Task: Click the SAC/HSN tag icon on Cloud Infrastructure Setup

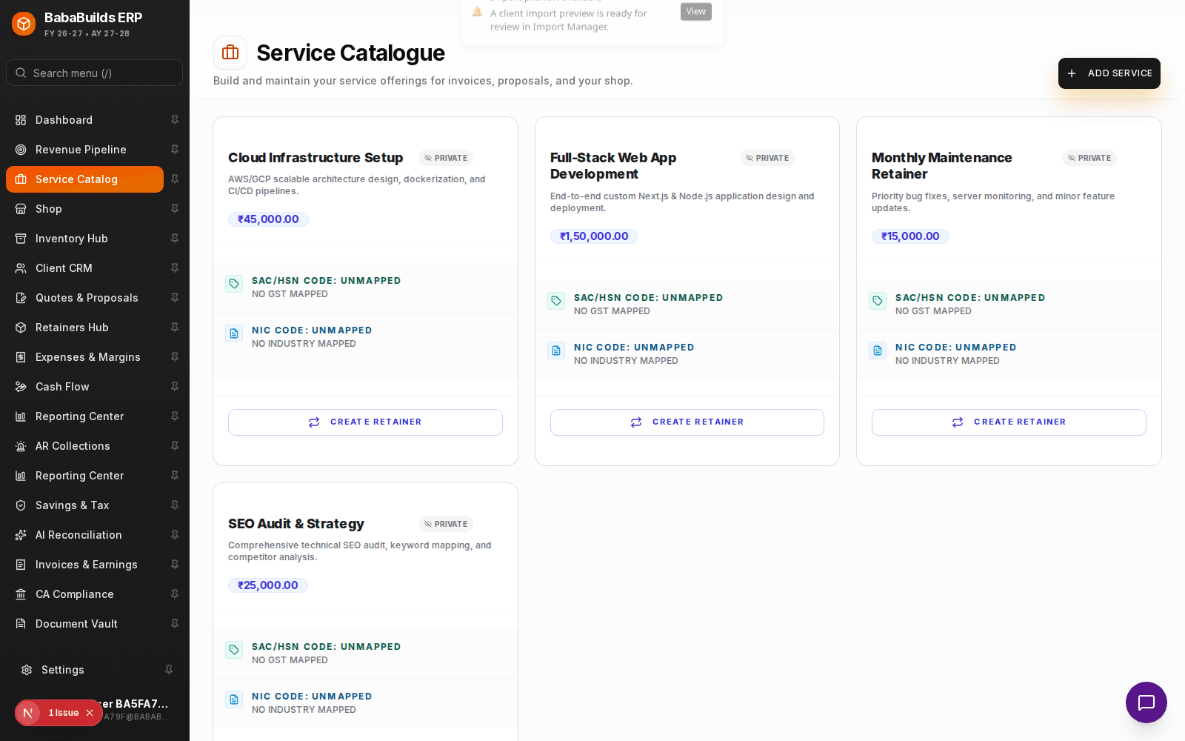Action: pyautogui.click(x=234, y=284)
